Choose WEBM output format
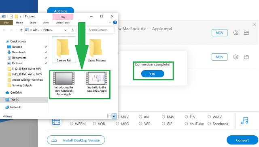Image resolution: width=259 pixels, height=147 pixels. pyautogui.click(x=78, y=124)
